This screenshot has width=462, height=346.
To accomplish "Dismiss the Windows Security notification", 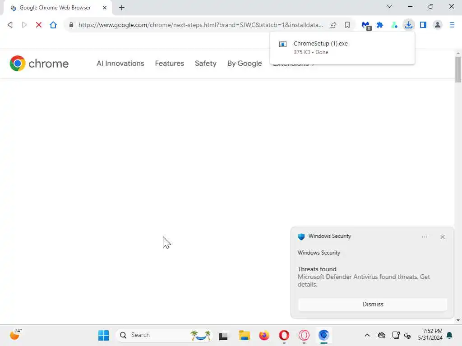I will (x=373, y=304).
